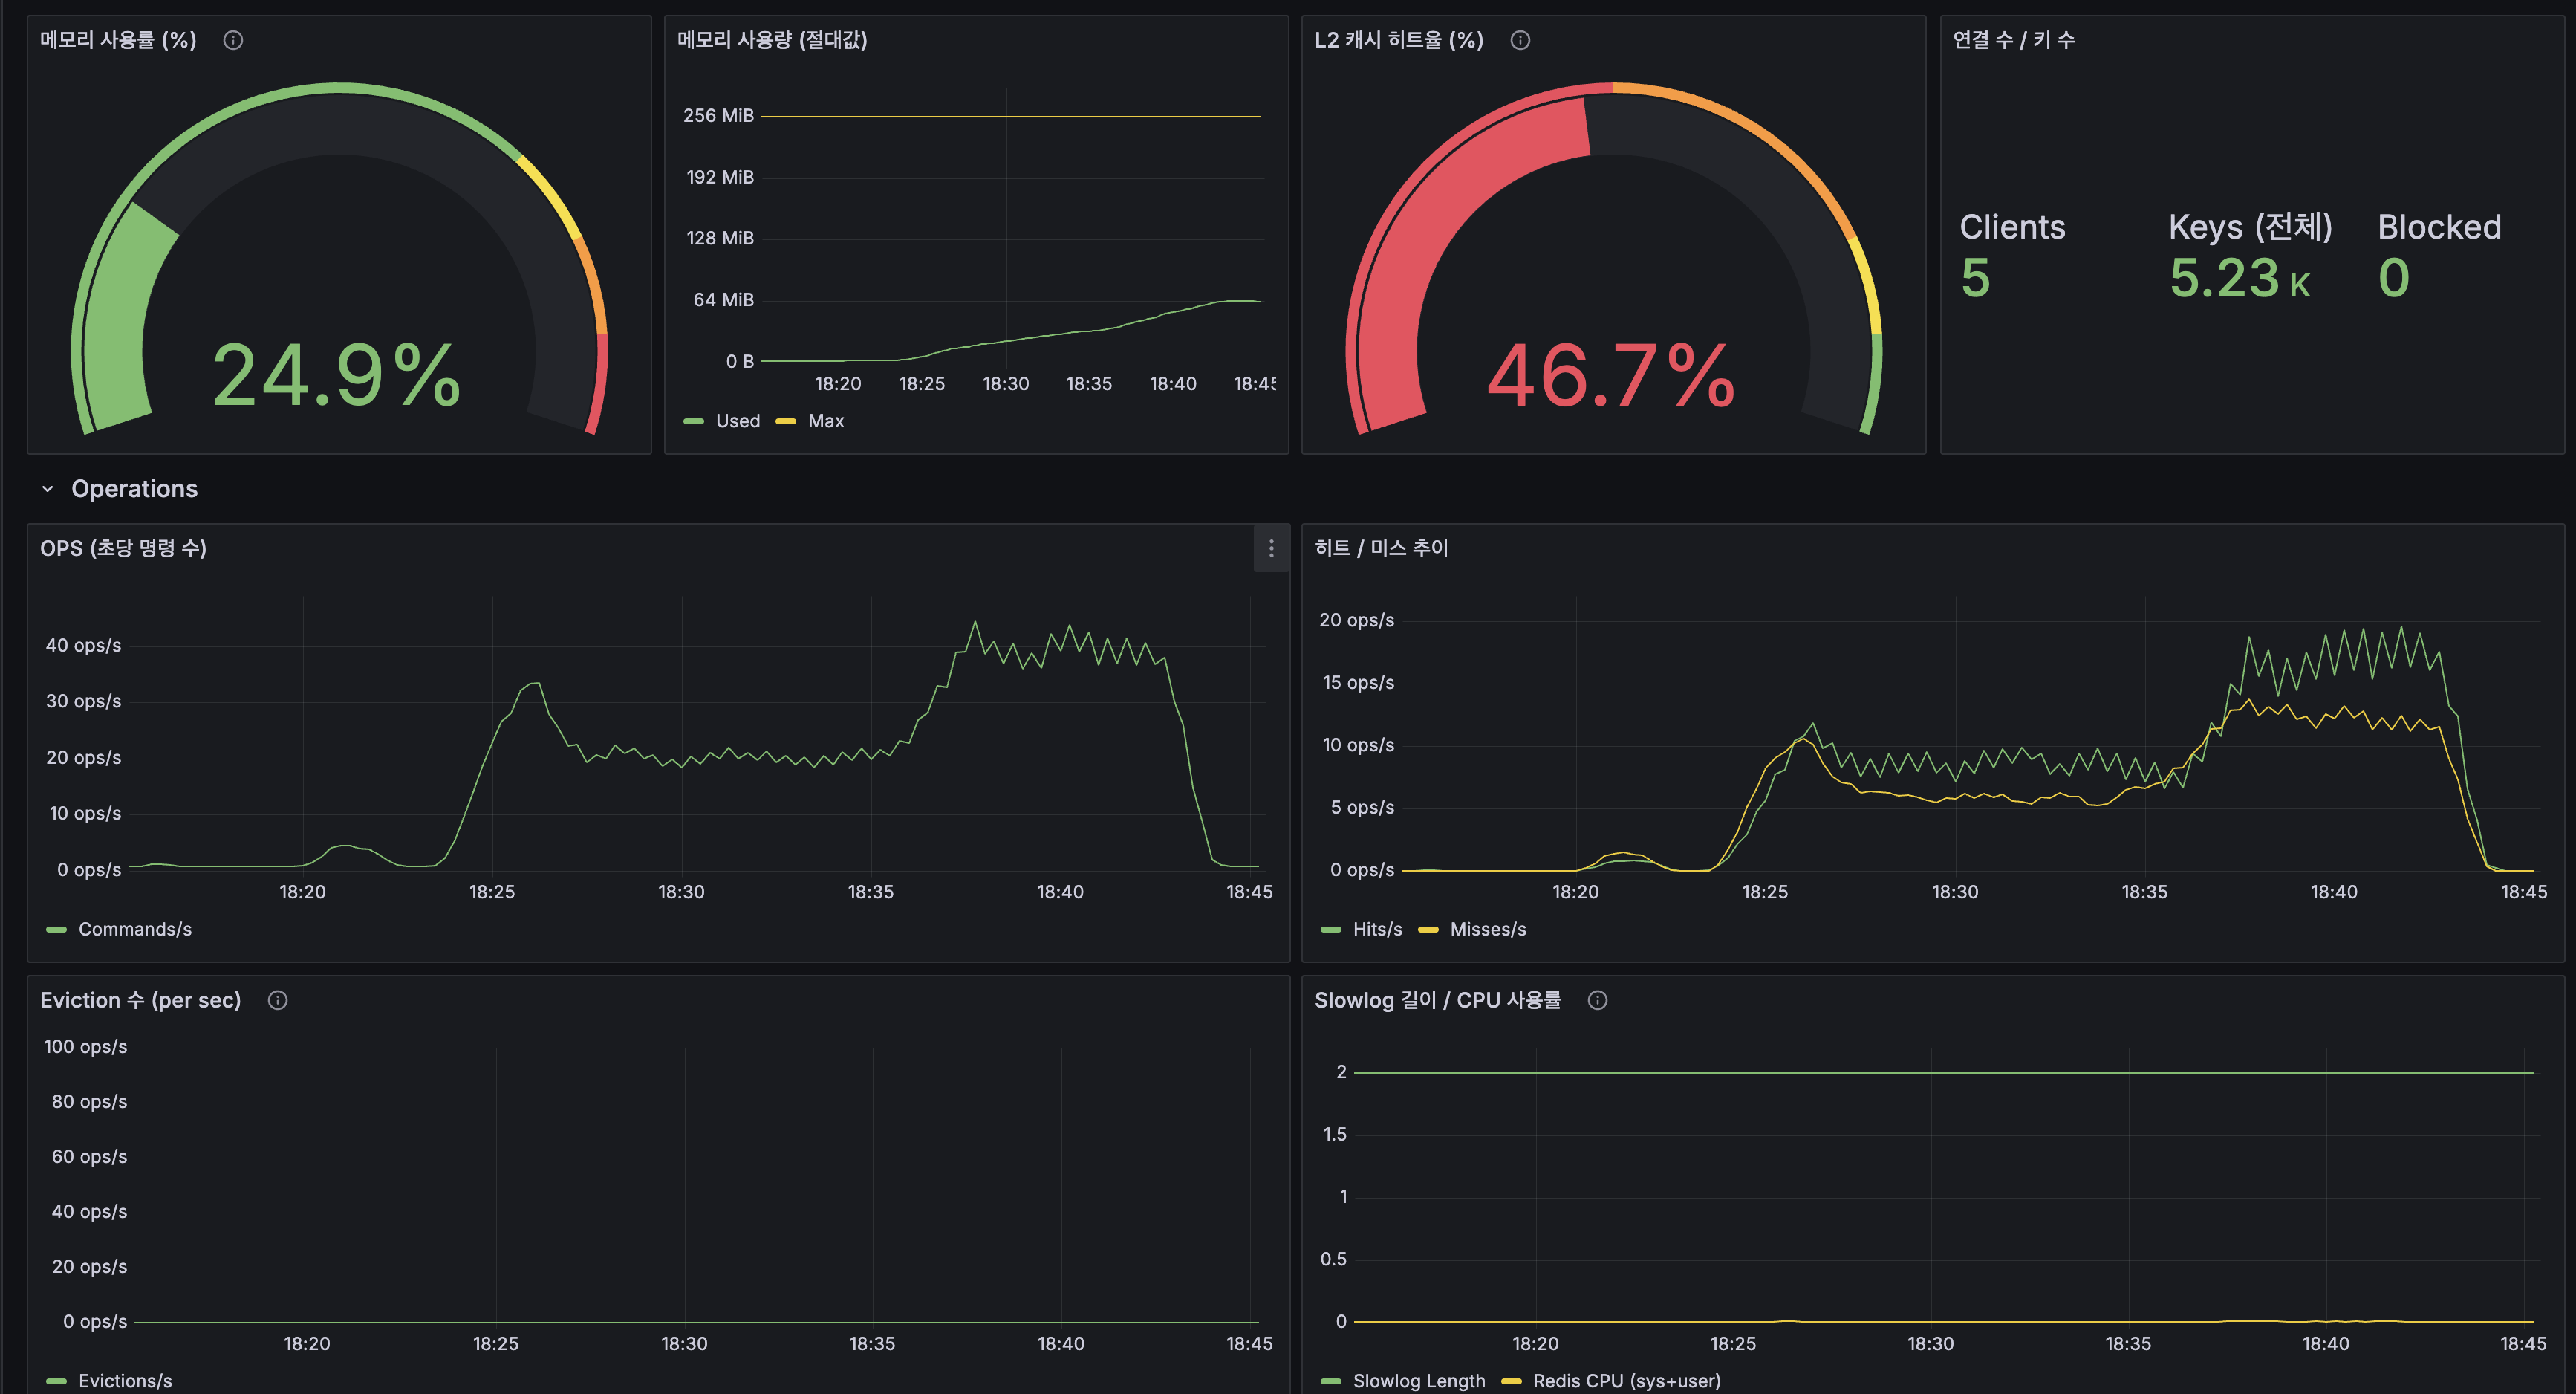2576x1394 pixels.
Task: Toggle the Misses/s legend series
Action: (x=1487, y=930)
